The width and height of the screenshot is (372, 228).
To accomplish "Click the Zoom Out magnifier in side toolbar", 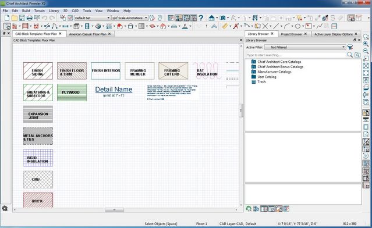I will [366, 51].
